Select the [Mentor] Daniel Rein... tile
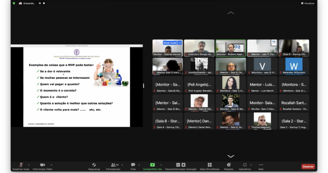 pyautogui.click(x=199, y=121)
